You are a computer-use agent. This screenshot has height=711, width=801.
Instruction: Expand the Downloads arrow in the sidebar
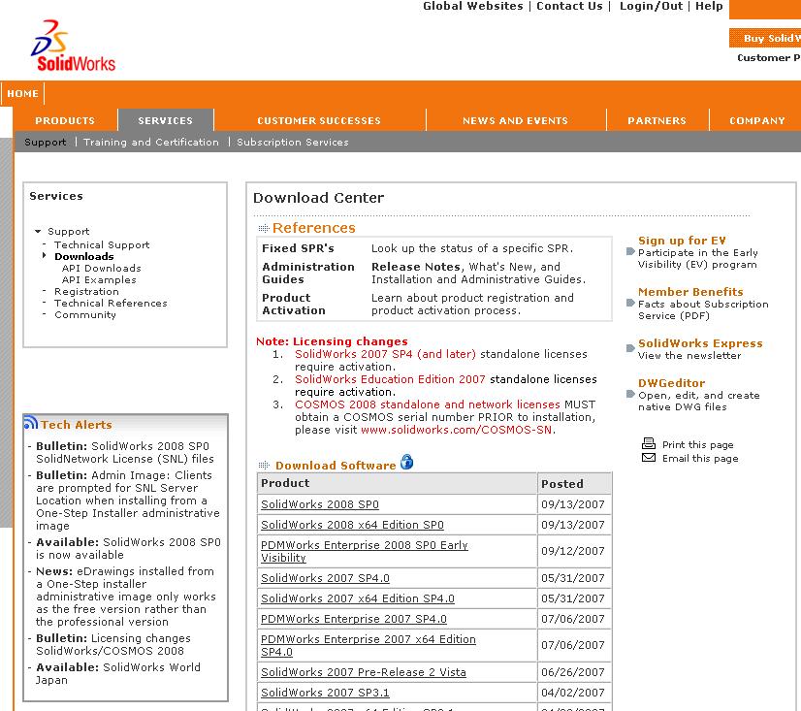[45, 255]
